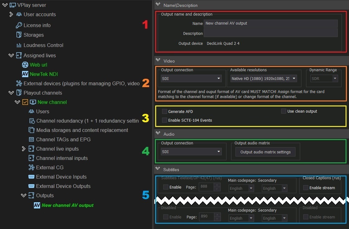Collapse the Audio section header

coord(158,133)
